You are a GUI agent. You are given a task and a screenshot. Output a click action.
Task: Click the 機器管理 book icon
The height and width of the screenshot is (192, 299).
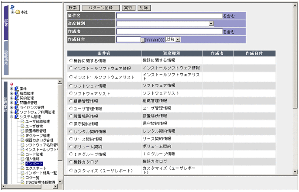(17, 93)
